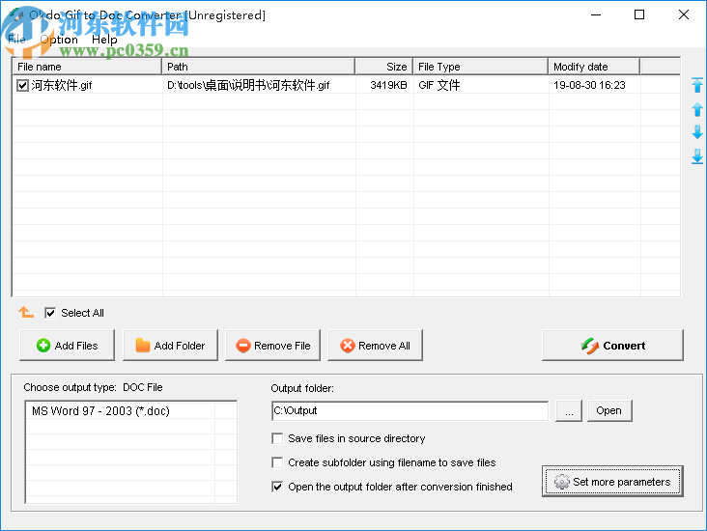Sort by Modify date column header
The height and width of the screenshot is (531, 707).
pos(594,67)
